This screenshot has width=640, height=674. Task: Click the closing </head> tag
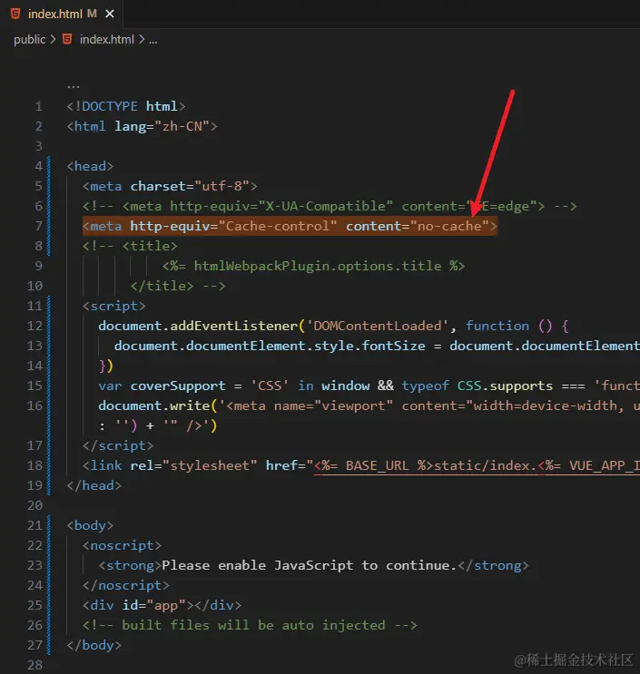[x=94, y=485]
